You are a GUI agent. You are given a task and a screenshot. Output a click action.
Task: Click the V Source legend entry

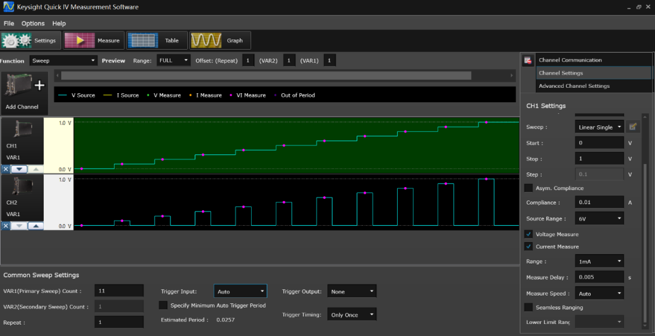[x=76, y=95]
